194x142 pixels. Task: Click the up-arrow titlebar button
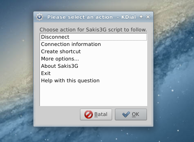141,17
